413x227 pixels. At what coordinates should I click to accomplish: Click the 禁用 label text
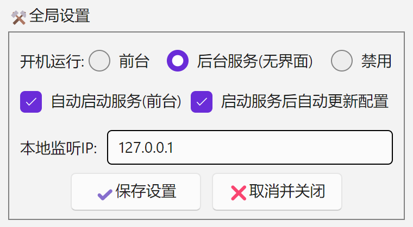tap(376, 62)
